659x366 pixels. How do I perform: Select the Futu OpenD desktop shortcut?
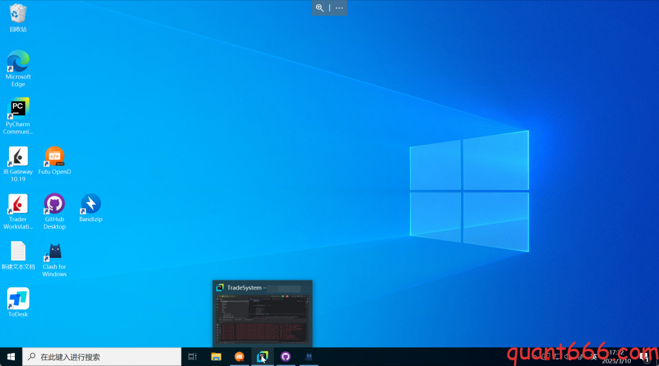54,161
